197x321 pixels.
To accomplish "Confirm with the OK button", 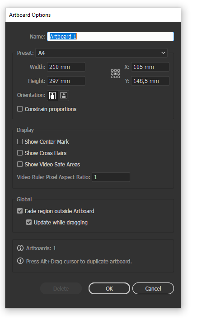I will click(x=109, y=288).
